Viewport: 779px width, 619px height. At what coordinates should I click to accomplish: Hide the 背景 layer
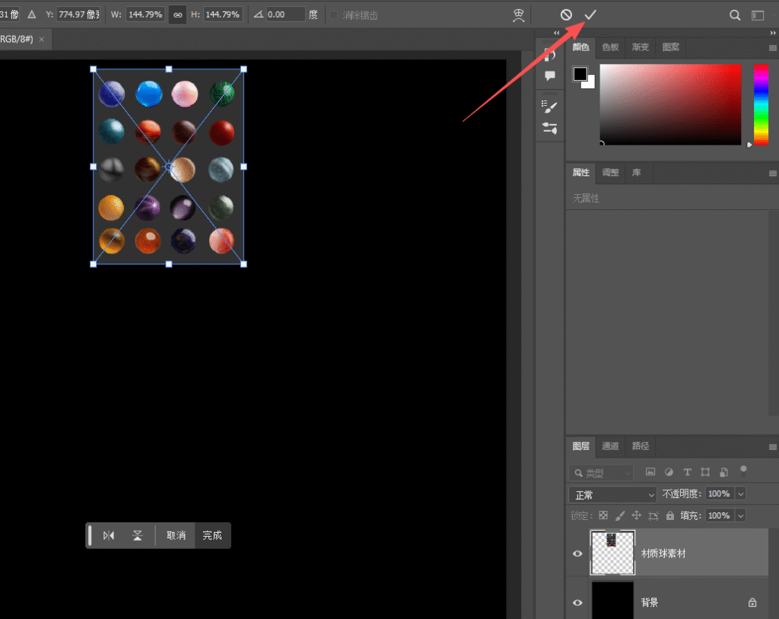coord(577,602)
